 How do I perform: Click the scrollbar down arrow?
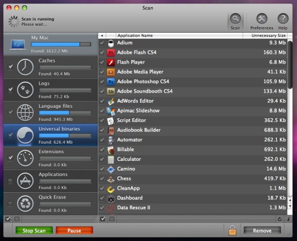tap(290, 206)
